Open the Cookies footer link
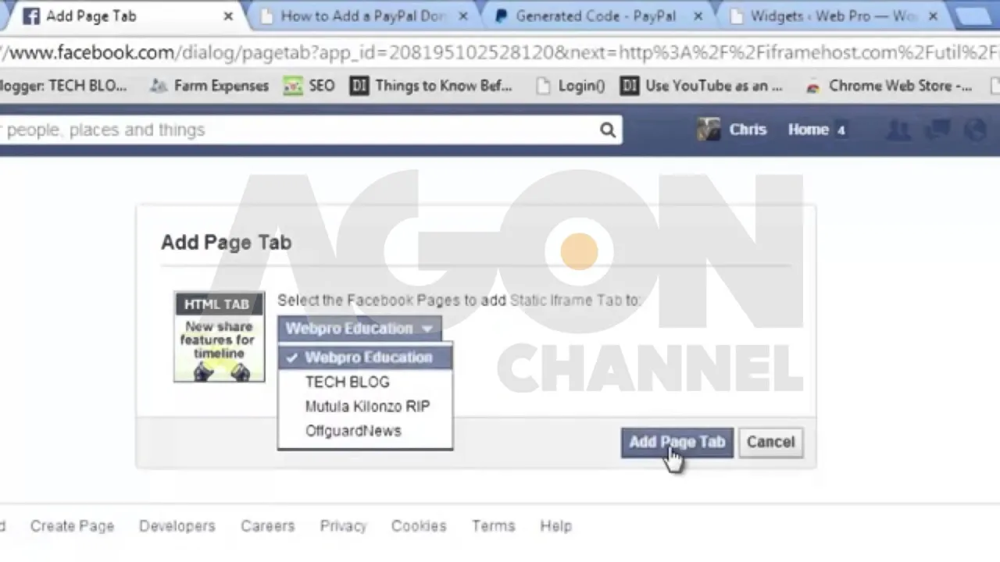 pos(419,526)
